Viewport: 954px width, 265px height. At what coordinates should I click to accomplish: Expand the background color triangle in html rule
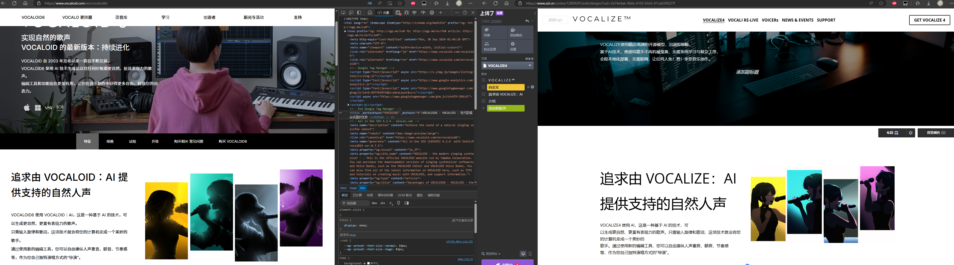pyautogui.click(x=364, y=263)
